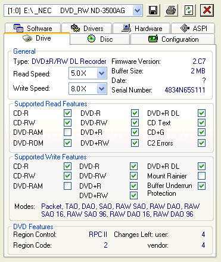The image size is (221, 262).
Task: Toggle the write DVD+RW checkbox
Action: tap(133, 195)
